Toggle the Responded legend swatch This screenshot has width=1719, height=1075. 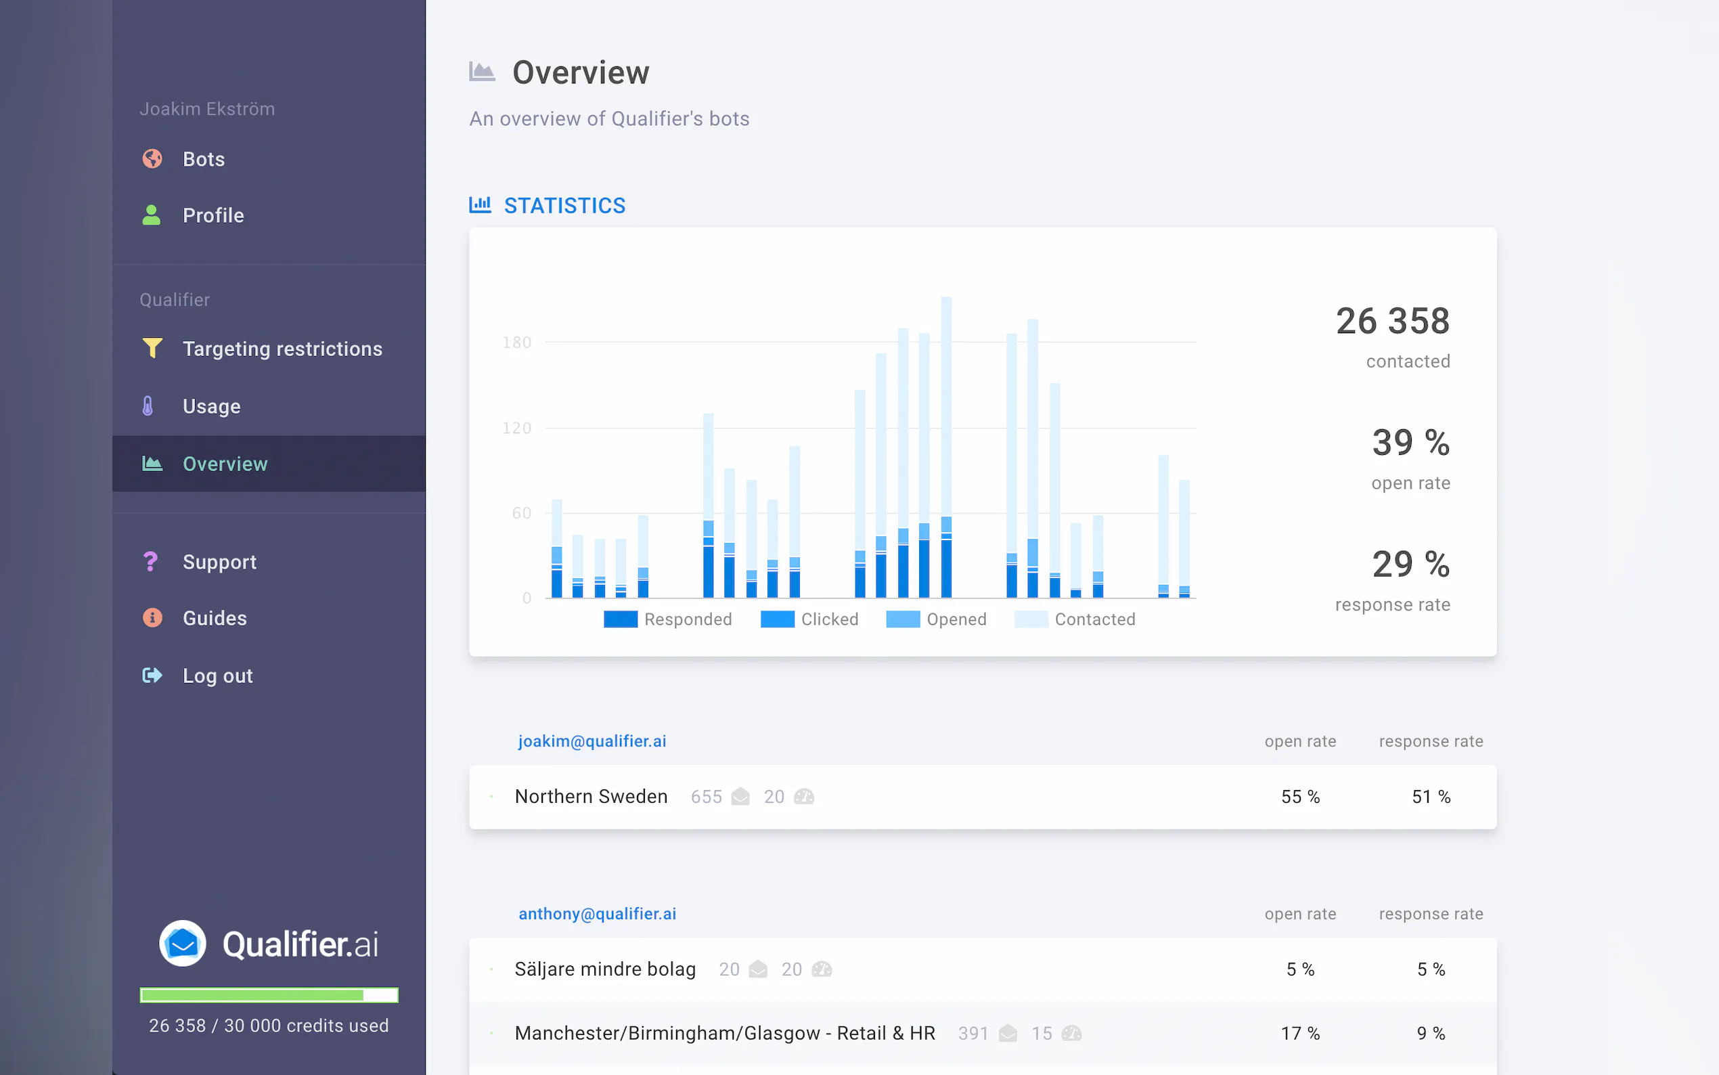coord(621,619)
